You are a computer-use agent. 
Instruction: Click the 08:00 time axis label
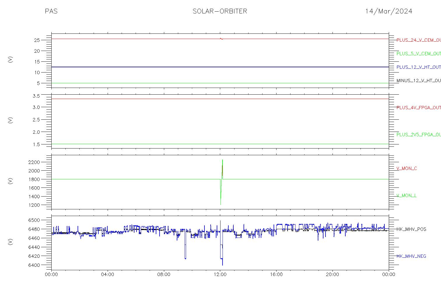click(x=164, y=275)
